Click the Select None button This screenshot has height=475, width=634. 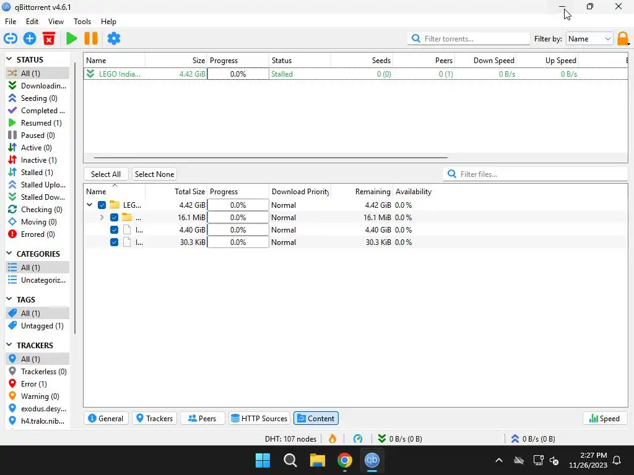point(154,174)
